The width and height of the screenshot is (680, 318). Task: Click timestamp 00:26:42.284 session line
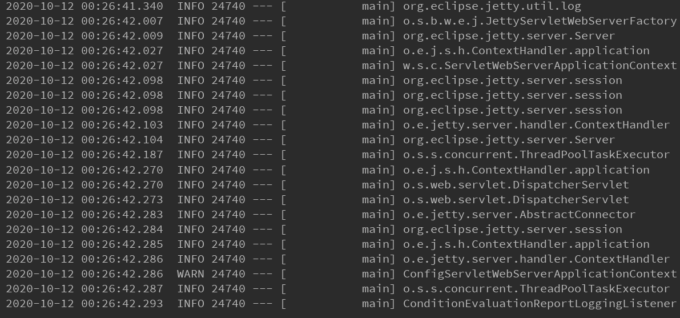tap(122, 229)
